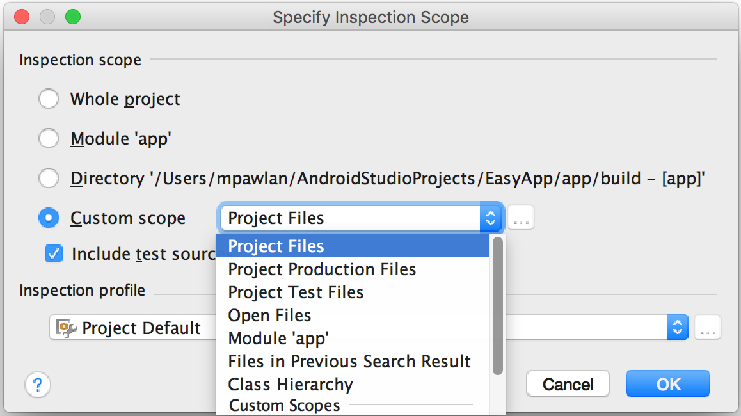741x416 pixels.
Task: Choose the Directory scope radio button
Action: (49, 179)
